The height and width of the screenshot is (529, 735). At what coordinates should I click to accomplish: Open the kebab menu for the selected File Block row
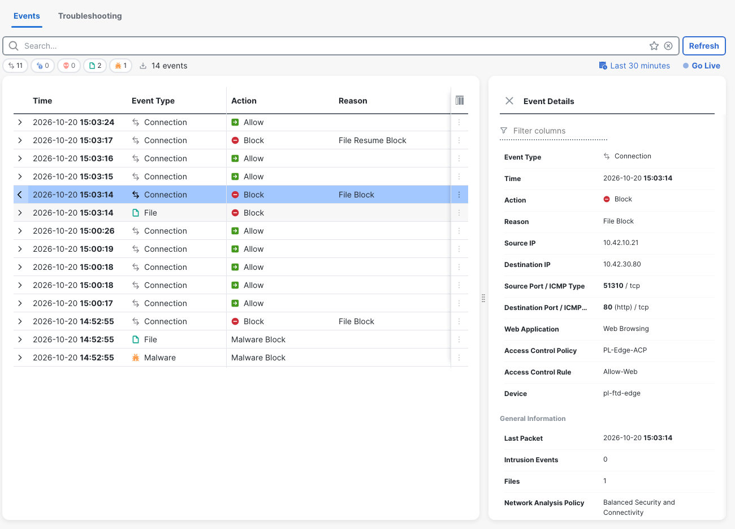[459, 195]
